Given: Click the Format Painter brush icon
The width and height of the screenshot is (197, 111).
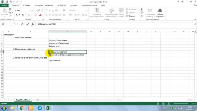Looking at the screenshot, I should tap(10, 16).
